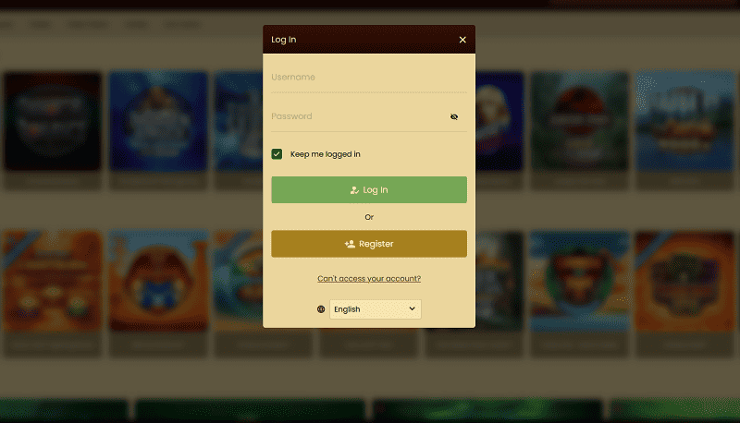Viewport: 740px width, 423px height.
Task: Open bottom-row orange thumbnail with blue center
Action: coord(158,281)
